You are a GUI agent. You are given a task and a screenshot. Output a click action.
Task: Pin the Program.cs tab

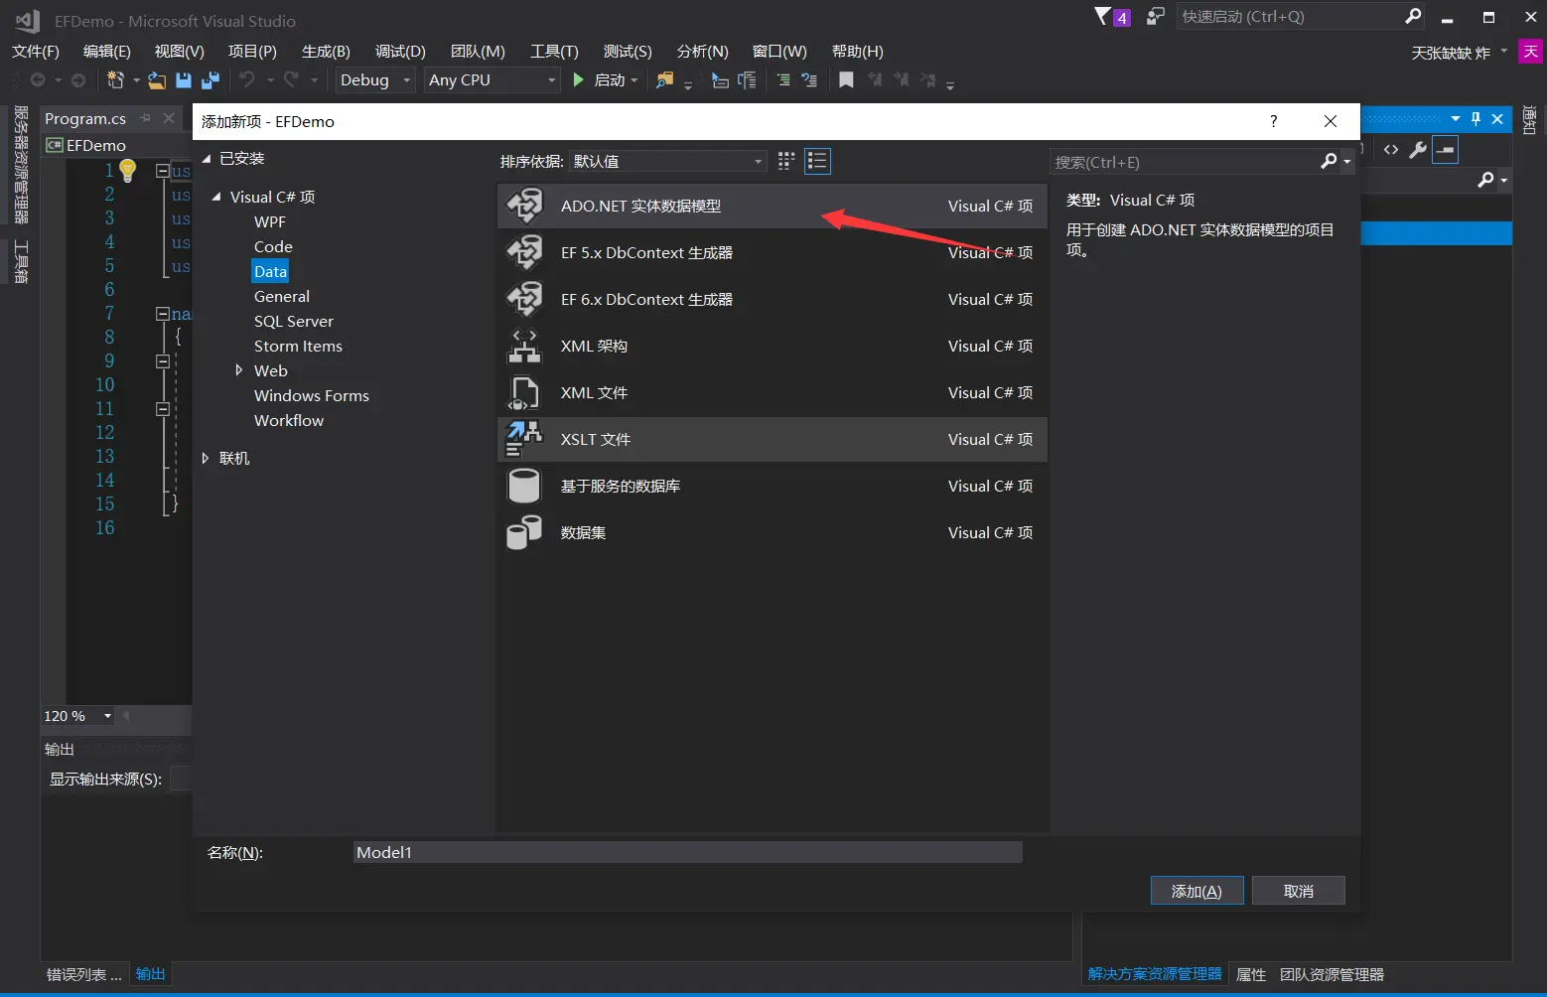pos(146,118)
